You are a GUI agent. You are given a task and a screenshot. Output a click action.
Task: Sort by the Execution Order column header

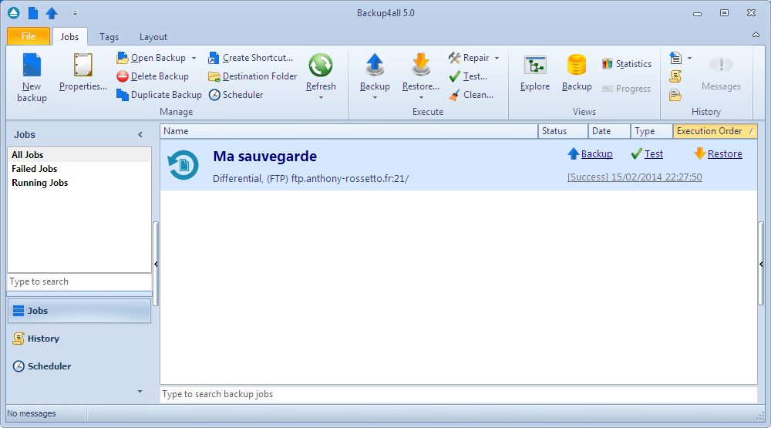click(715, 131)
